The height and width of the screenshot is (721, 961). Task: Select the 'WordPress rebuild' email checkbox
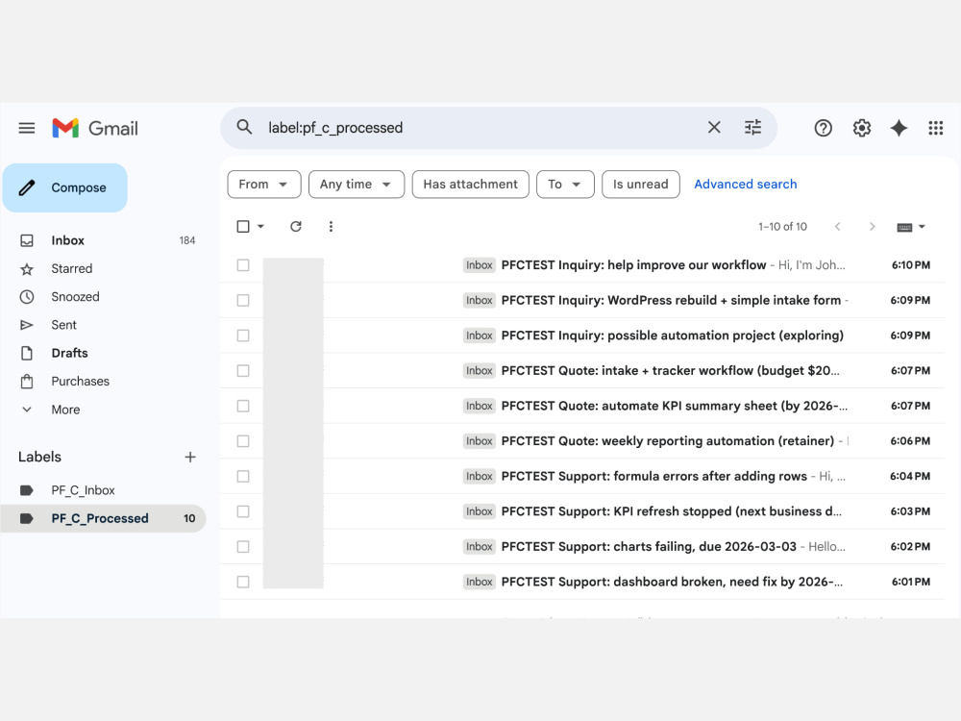[243, 300]
